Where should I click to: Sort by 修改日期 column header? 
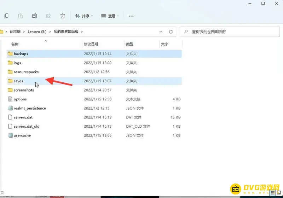pos(91,44)
